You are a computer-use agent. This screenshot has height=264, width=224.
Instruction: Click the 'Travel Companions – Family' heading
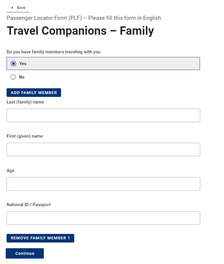pos(80,31)
